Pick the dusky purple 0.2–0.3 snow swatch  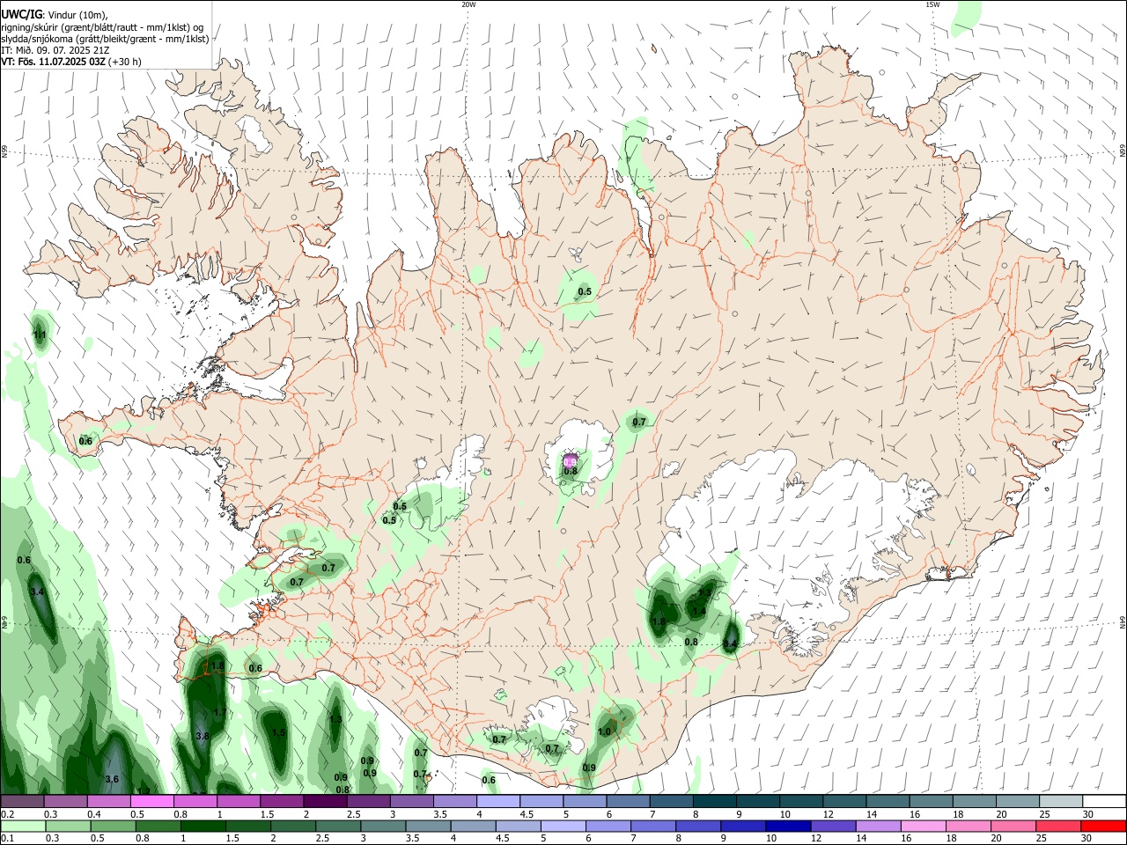pyautogui.click(x=23, y=802)
